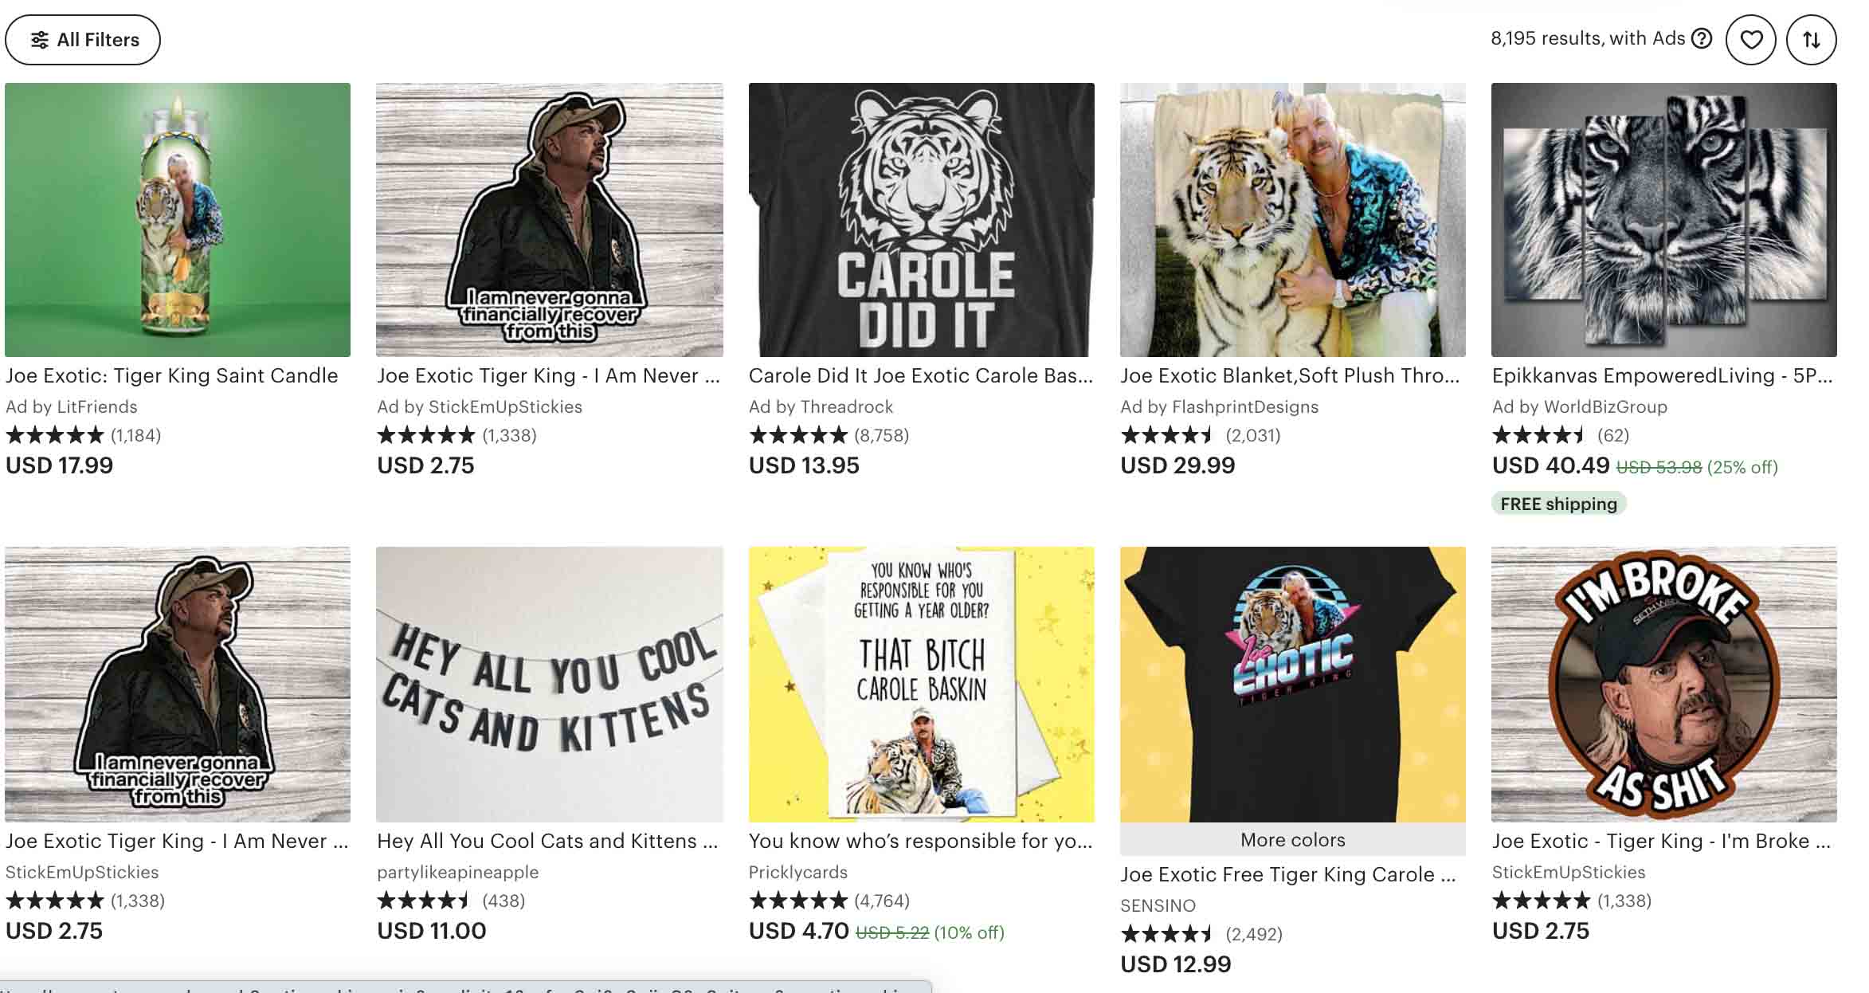Image resolution: width=1869 pixels, height=993 pixels.
Task: Click the Pricklycards card star rating
Action: [x=797, y=901]
